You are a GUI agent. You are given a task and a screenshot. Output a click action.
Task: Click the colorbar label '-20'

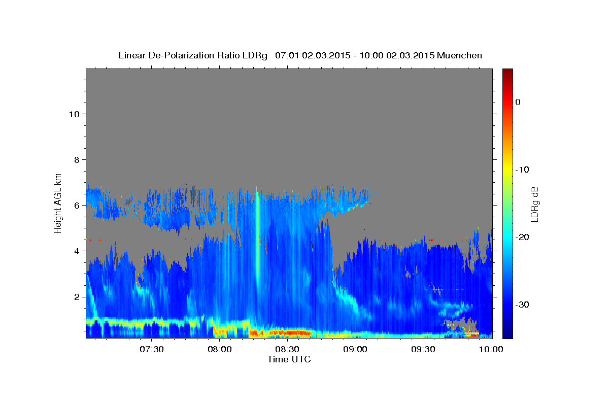pos(522,237)
